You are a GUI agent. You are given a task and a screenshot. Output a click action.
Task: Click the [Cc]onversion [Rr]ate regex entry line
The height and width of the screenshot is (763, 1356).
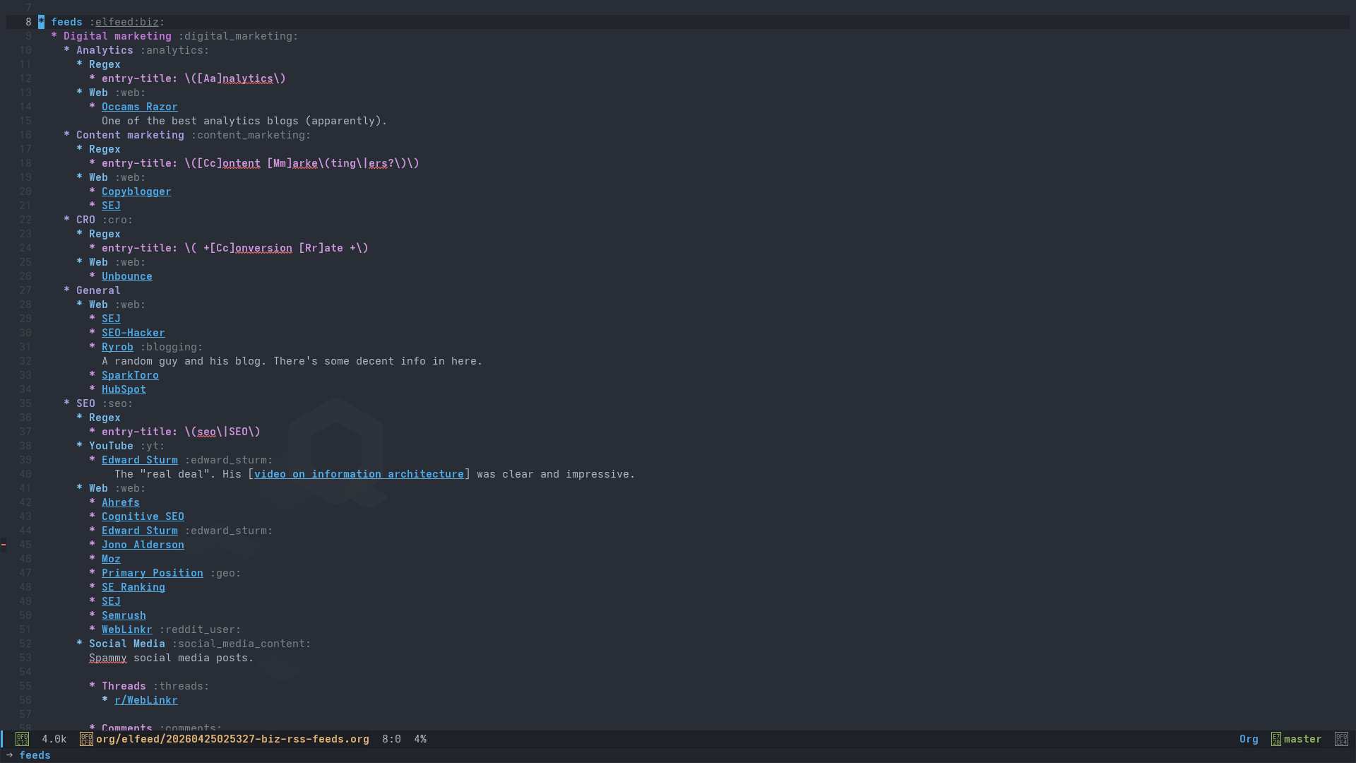[235, 248]
